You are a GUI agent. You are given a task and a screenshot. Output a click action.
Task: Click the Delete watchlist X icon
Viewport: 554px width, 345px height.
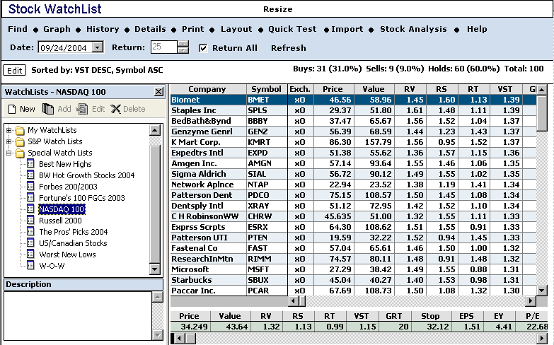pos(117,109)
